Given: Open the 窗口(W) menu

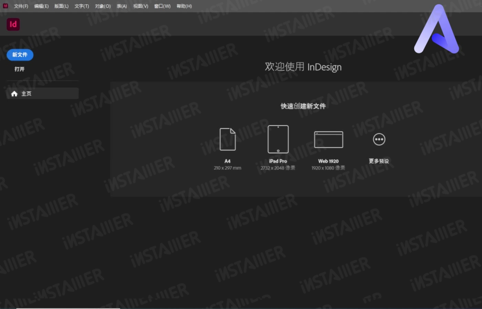Looking at the screenshot, I should tap(162, 6).
